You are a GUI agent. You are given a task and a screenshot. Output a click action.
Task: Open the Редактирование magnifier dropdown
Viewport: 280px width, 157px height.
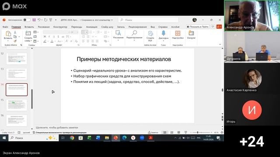click(134, 35)
